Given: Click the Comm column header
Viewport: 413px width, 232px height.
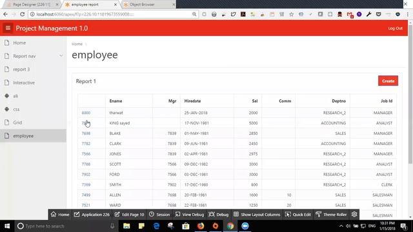Looking at the screenshot, I should click(285, 101).
